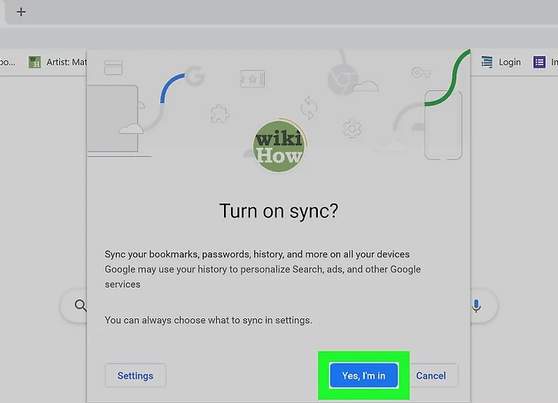Click the Login bookmark's striped icon
The width and height of the screenshot is (558, 403).
tap(487, 62)
